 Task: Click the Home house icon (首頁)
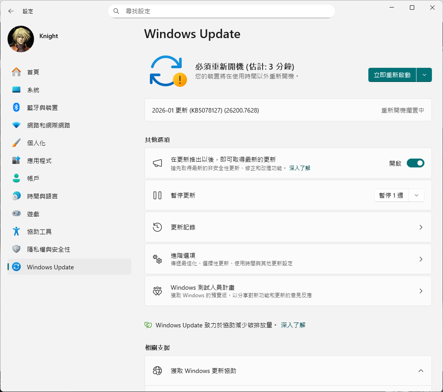pyautogui.click(x=16, y=72)
